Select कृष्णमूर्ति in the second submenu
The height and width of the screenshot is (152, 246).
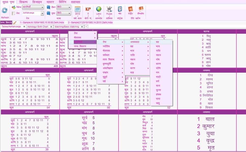pos(111,64)
